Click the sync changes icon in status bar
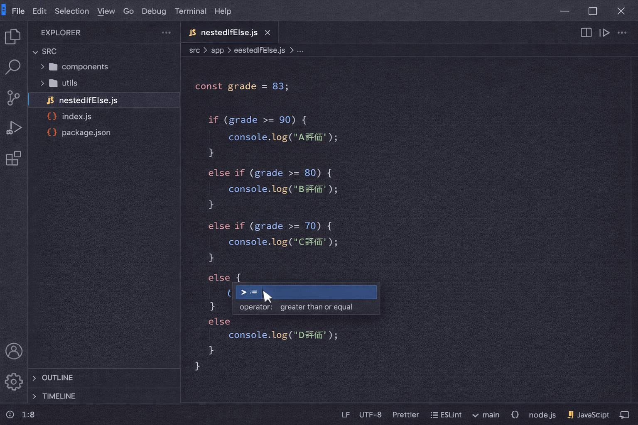The height and width of the screenshot is (425, 638). 515,414
